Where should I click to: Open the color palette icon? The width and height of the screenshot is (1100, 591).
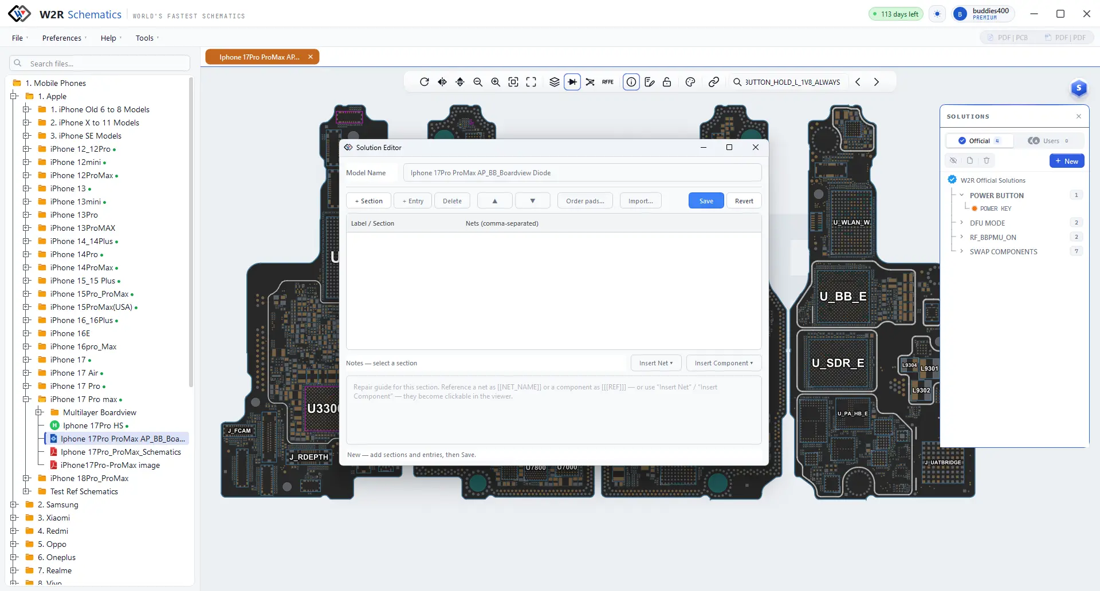click(690, 82)
